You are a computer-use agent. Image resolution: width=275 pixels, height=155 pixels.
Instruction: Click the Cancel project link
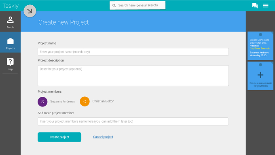(x=103, y=137)
